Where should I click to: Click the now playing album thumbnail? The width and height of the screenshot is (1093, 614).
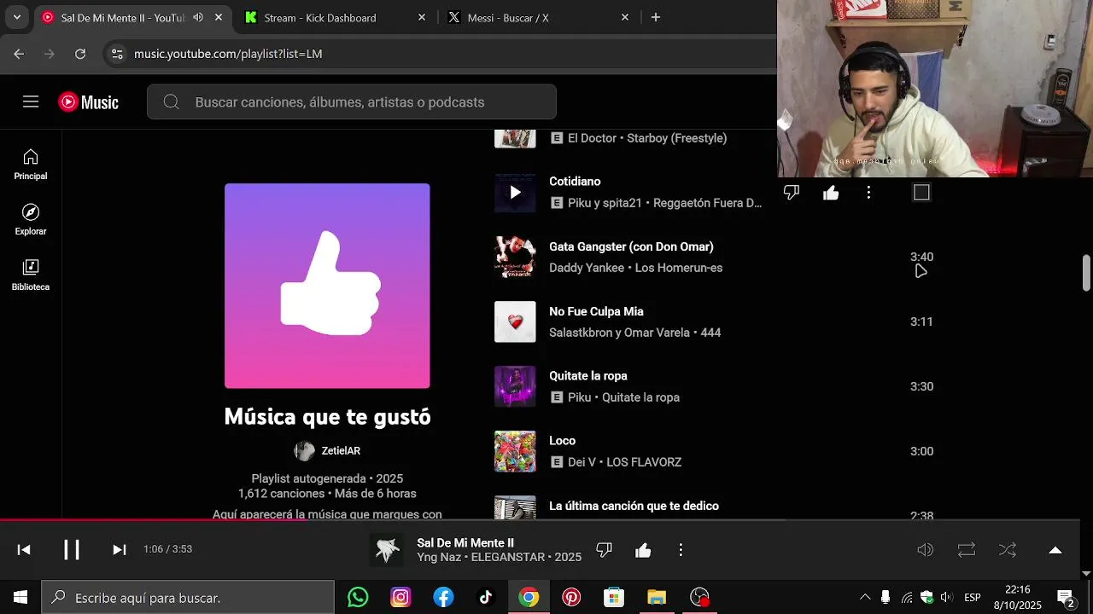coord(388,550)
